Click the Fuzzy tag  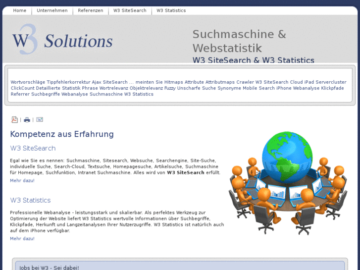170,88
